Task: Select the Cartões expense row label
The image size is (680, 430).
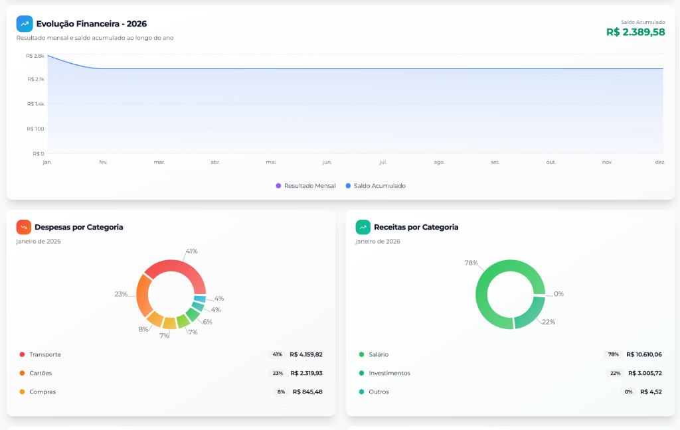Action: point(41,373)
